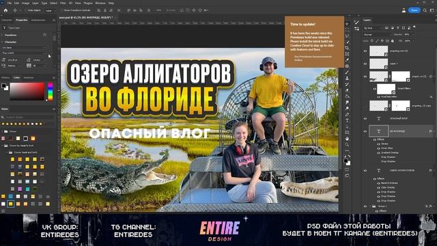Open the search magnifier in top right

tap(425, 10)
